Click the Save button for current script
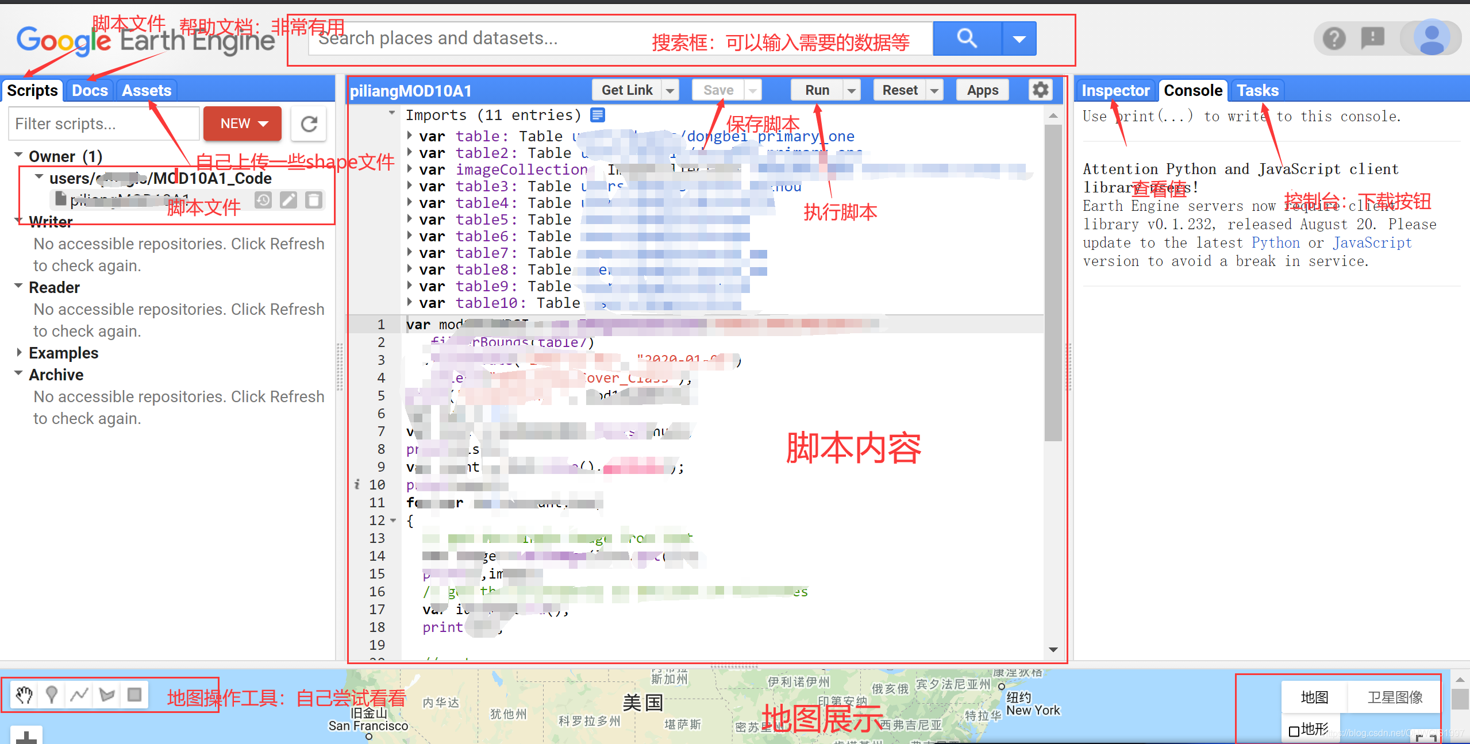 717,90
